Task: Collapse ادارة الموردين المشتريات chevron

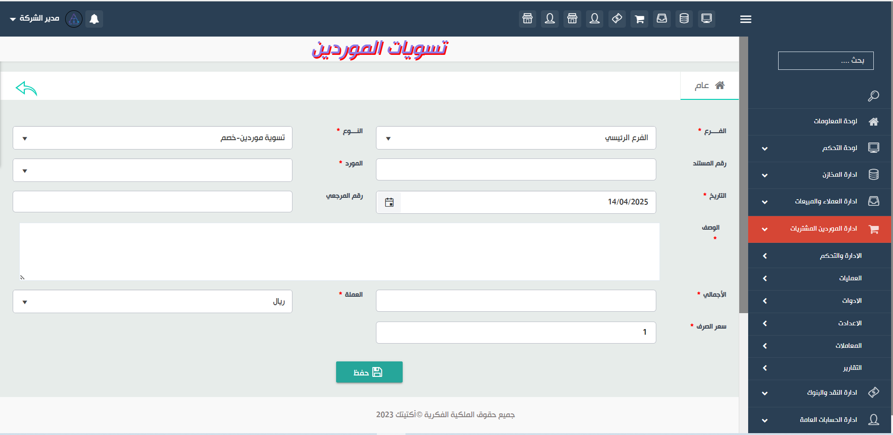Action: pos(765,229)
